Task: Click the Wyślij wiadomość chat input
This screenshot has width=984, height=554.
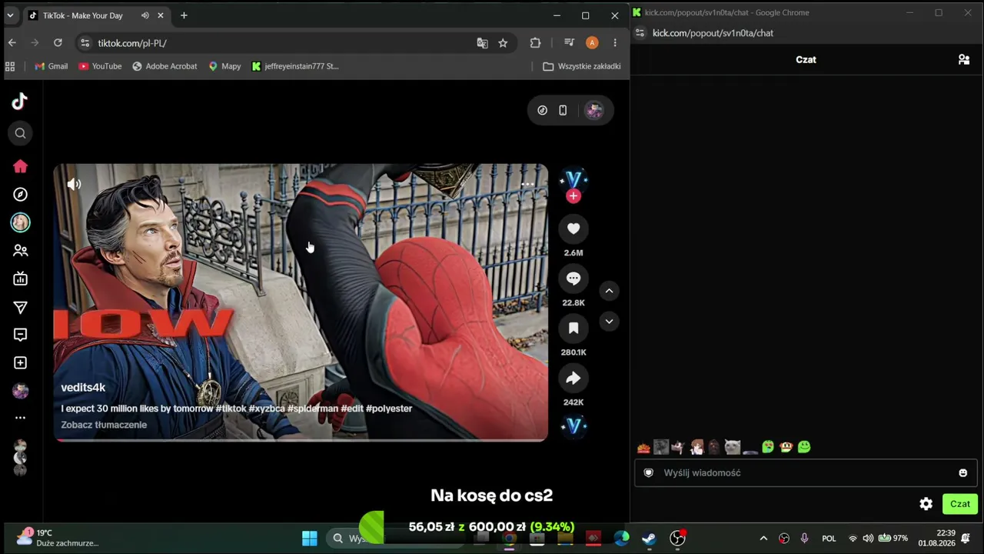Action: 806,472
